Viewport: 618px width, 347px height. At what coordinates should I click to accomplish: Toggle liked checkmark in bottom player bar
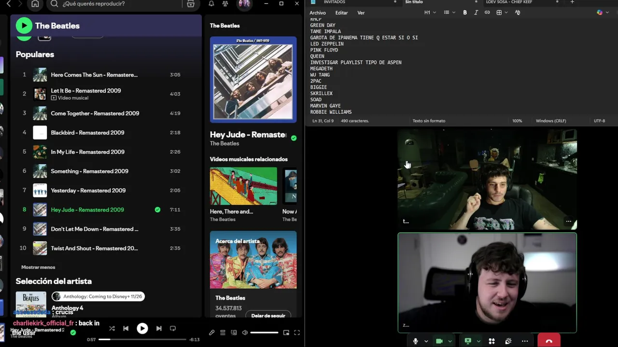(73, 332)
